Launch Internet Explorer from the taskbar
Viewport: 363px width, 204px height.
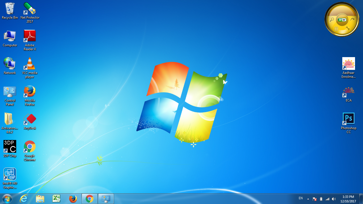(24, 199)
